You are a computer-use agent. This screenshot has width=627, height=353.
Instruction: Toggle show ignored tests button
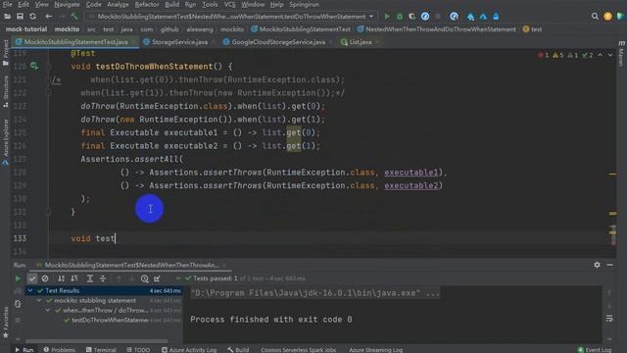pos(45,278)
